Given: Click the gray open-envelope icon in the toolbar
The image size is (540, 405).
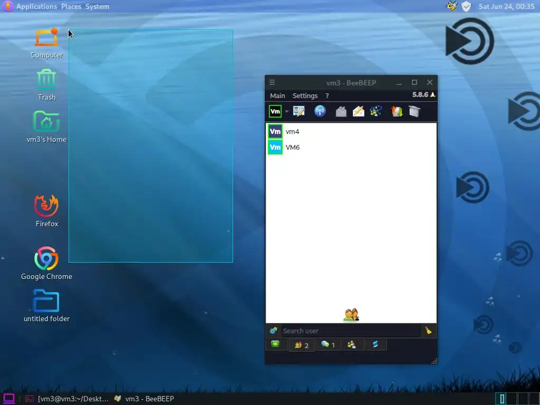Looking at the screenshot, I should (x=341, y=111).
